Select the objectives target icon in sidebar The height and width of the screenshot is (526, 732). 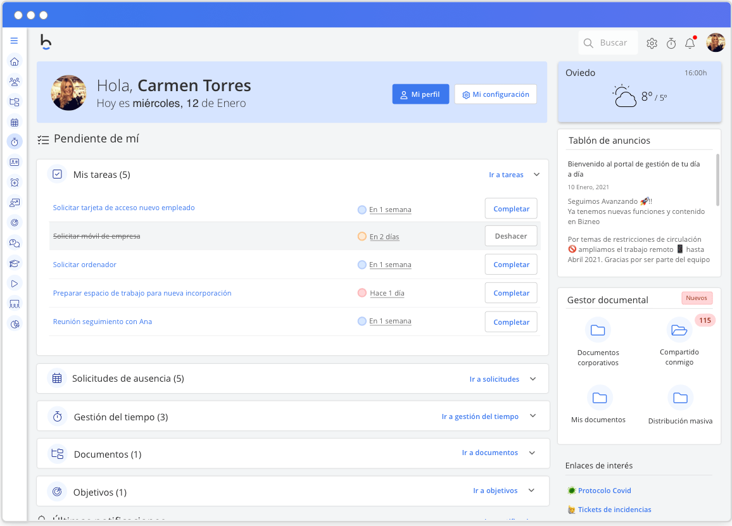pyautogui.click(x=14, y=222)
